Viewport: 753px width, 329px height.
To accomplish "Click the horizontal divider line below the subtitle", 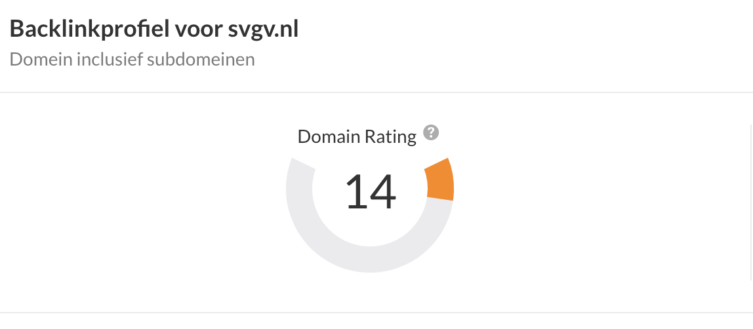I will pos(376,92).
